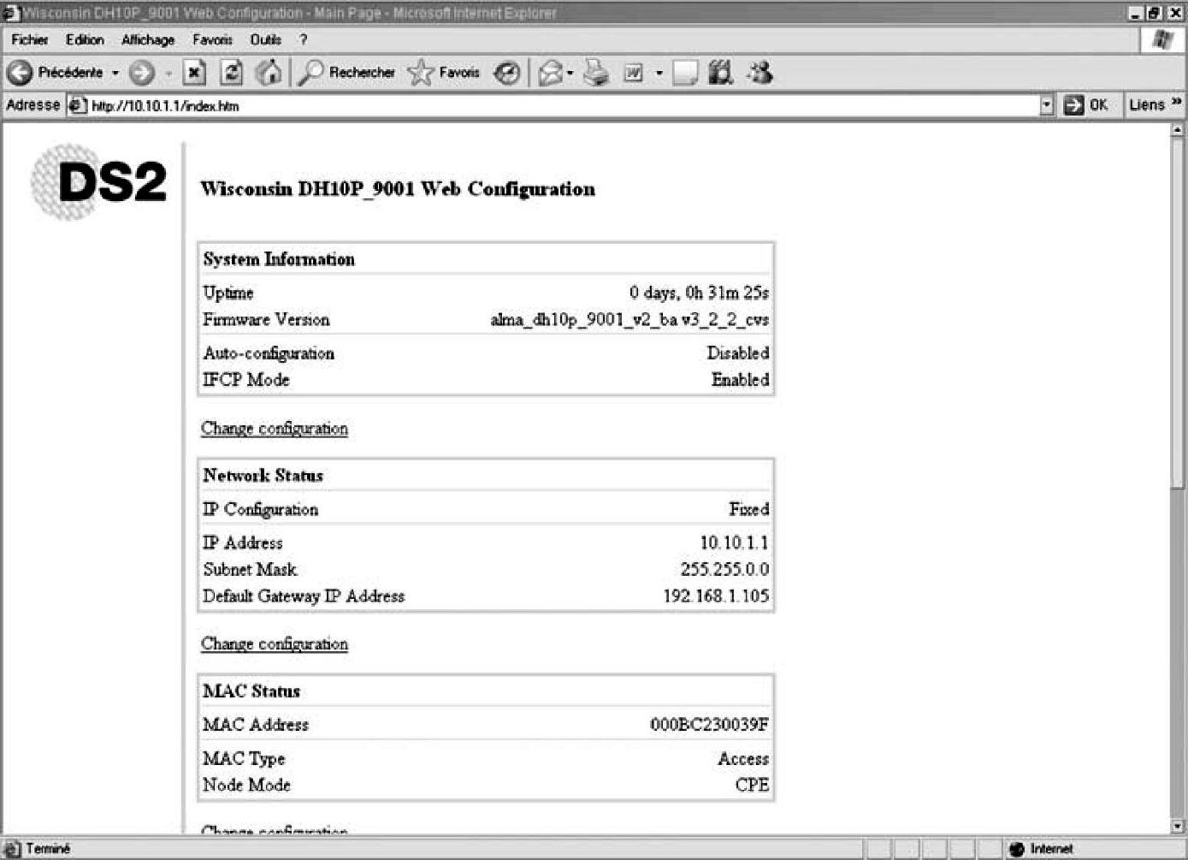Image resolution: width=1188 pixels, height=860 pixels.
Task: Click Change configuration under Network Status
Action: click(275, 644)
